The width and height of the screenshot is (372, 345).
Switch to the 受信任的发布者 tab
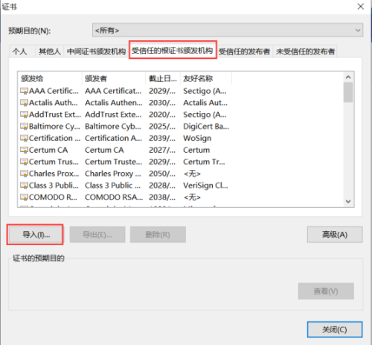(244, 51)
